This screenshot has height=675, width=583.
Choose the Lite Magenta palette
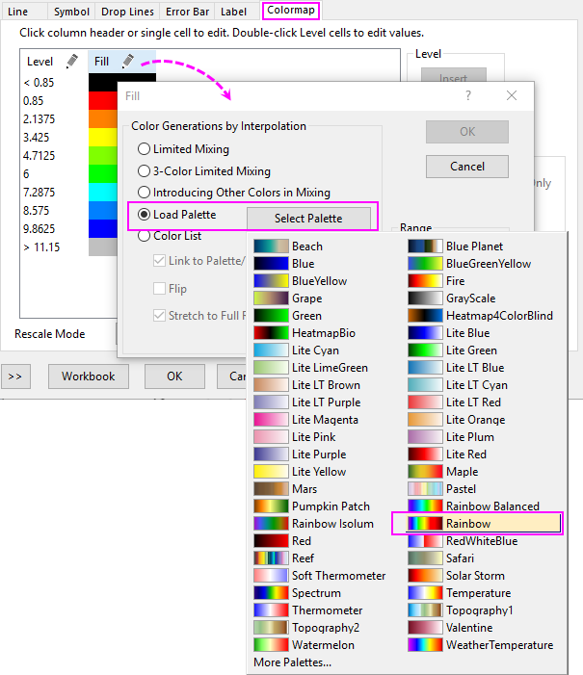click(305, 420)
